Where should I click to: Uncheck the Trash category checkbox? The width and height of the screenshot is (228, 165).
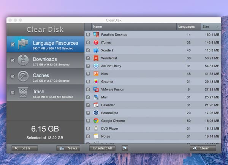pyautogui.click(x=13, y=93)
